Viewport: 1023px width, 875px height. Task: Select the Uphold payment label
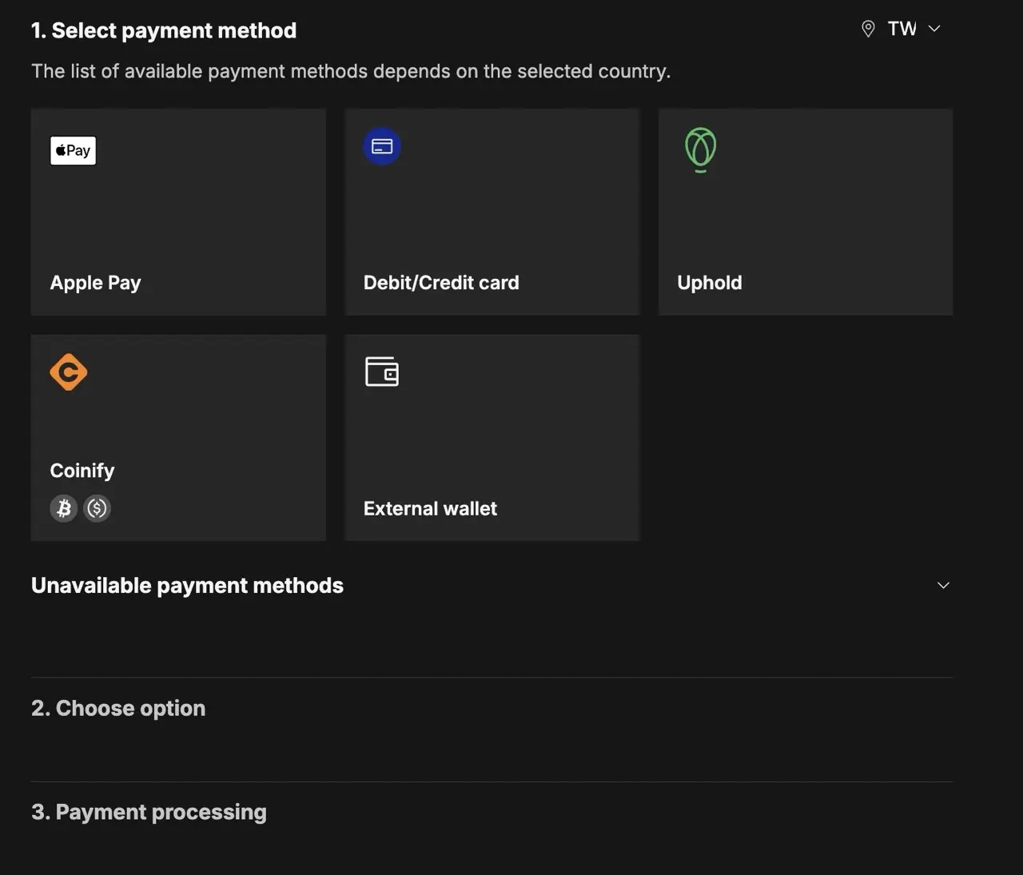710,283
